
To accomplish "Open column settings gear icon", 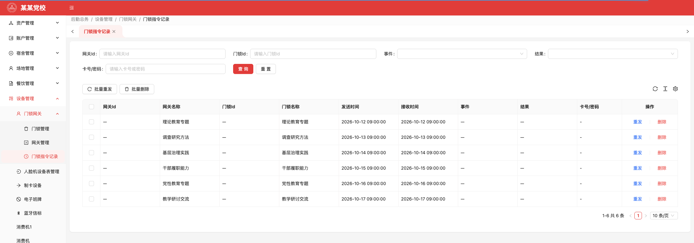I will pos(675,89).
